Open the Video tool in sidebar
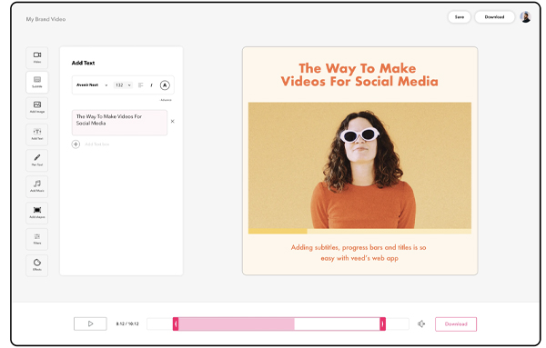The width and height of the screenshot is (546, 348). tap(37, 57)
